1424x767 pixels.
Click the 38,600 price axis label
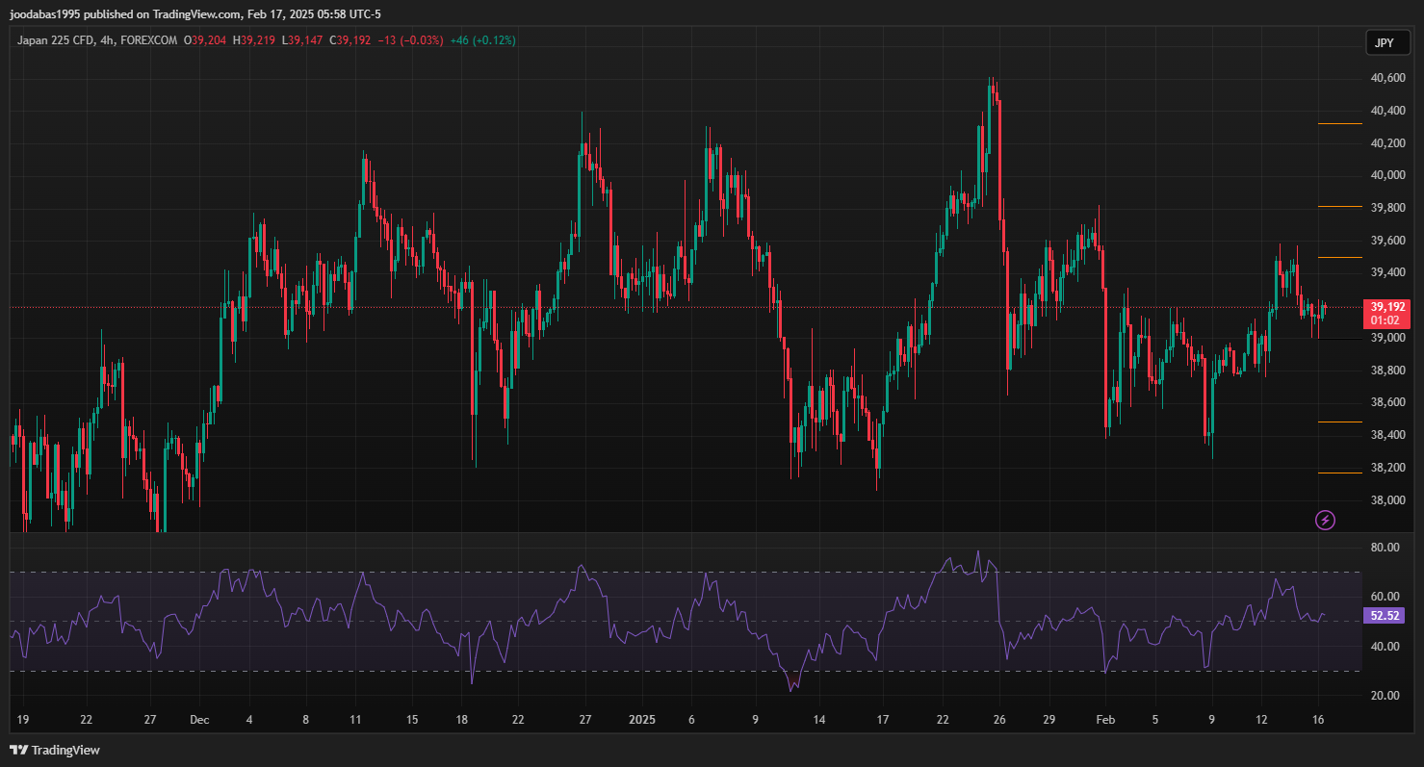1388,402
